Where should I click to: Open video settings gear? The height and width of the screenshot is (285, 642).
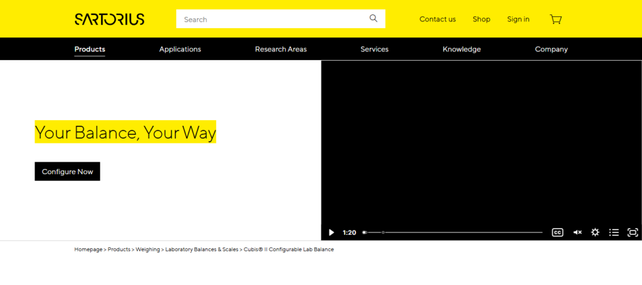(595, 232)
